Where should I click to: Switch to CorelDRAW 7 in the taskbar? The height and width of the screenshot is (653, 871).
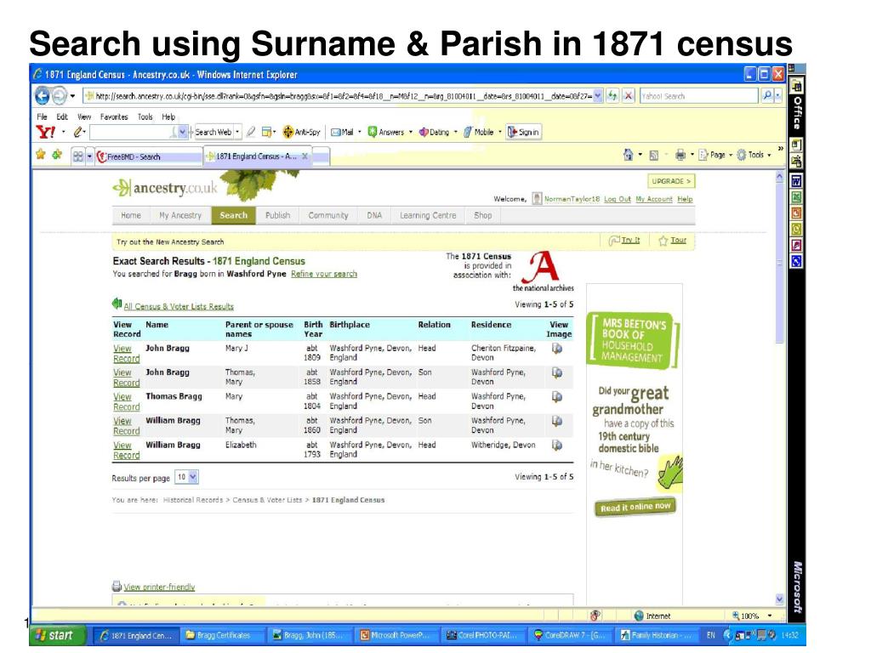pos(571,635)
